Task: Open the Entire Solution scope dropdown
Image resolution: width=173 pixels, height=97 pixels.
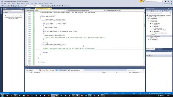Action: tap(32, 70)
